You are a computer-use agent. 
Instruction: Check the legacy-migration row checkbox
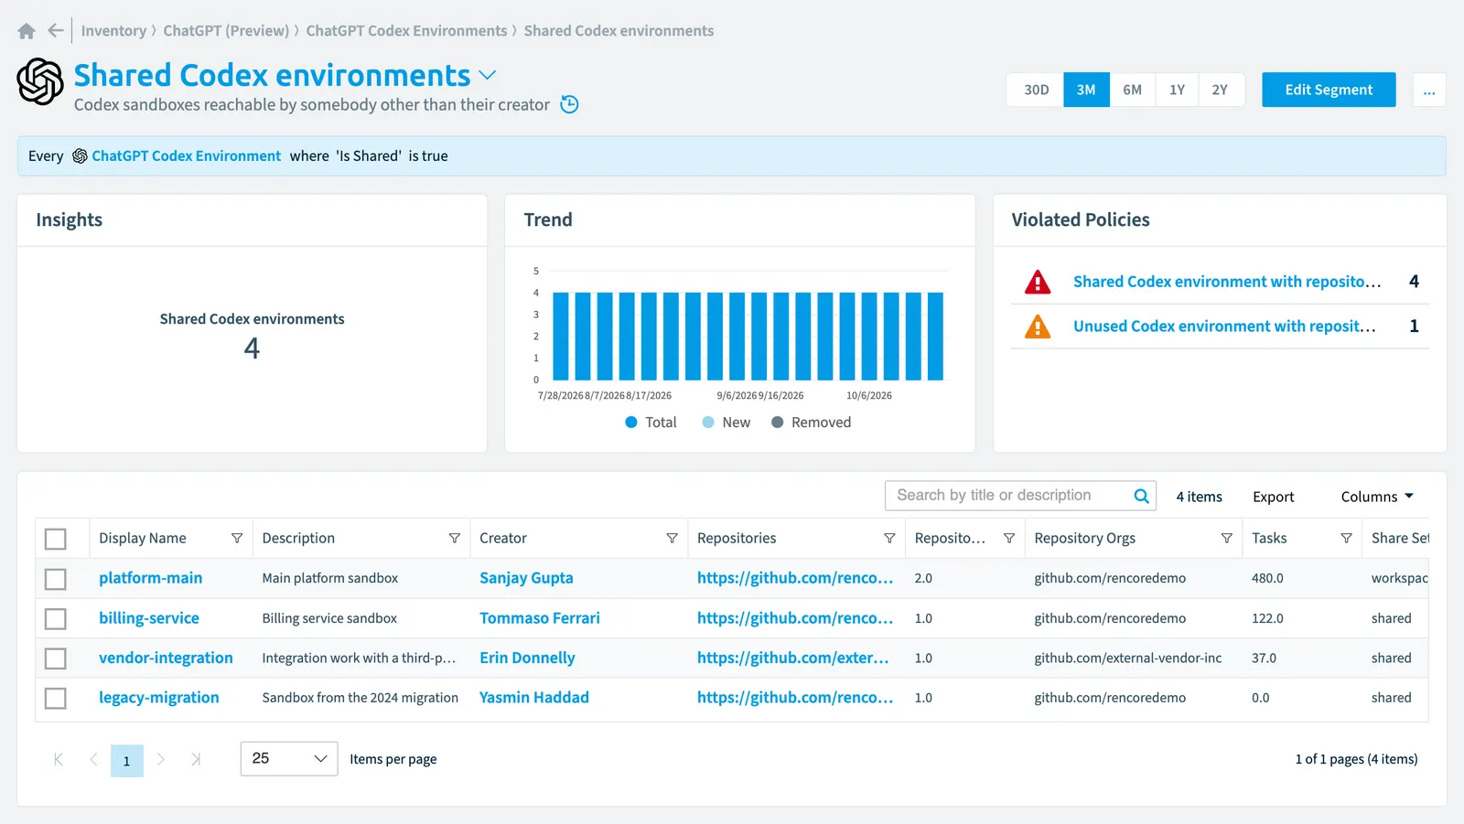(56, 699)
